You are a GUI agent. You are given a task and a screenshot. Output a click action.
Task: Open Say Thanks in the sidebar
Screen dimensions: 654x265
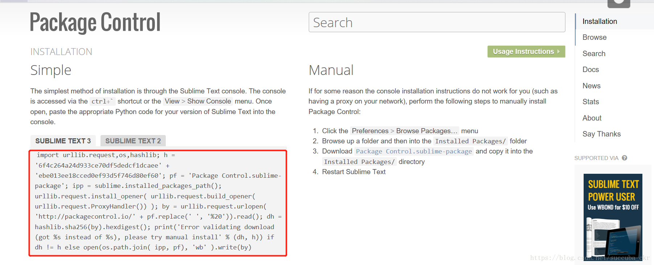click(x=601, y=134)
